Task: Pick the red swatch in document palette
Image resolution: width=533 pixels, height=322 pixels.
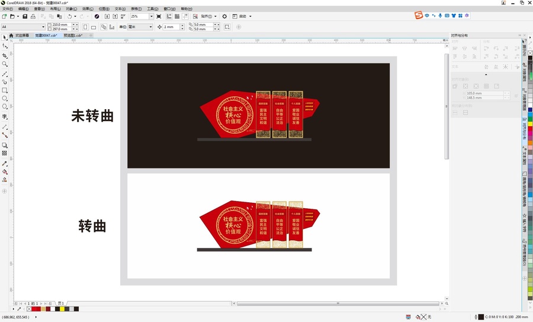Action: point(34,309)
